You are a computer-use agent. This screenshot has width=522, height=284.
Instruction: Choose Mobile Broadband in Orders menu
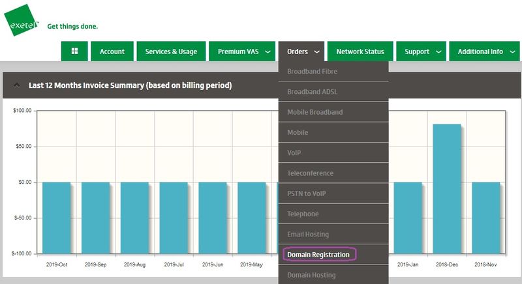[x=333, y=112]
